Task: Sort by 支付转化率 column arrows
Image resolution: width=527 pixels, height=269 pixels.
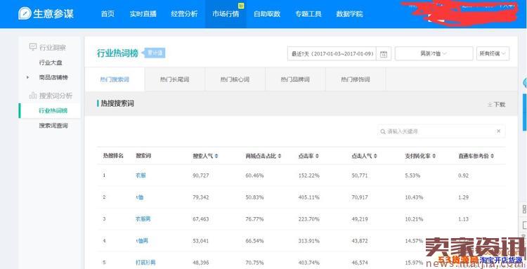Action: tap(434, 156)
